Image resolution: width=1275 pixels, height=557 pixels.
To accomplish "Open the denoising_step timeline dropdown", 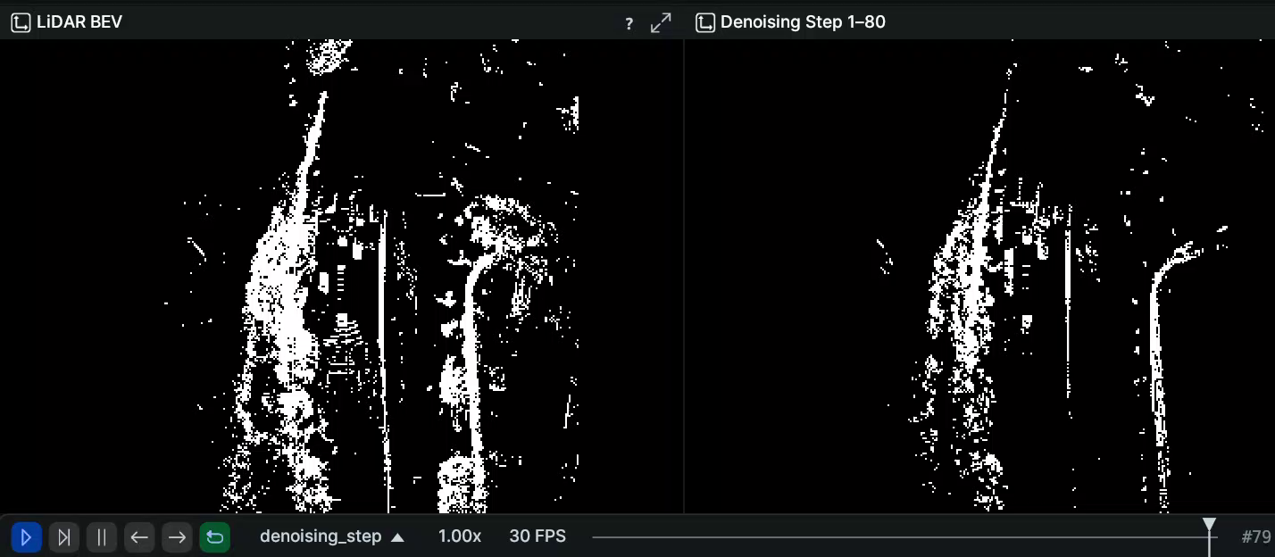I will pyautogui.click(x=332, y=536).
